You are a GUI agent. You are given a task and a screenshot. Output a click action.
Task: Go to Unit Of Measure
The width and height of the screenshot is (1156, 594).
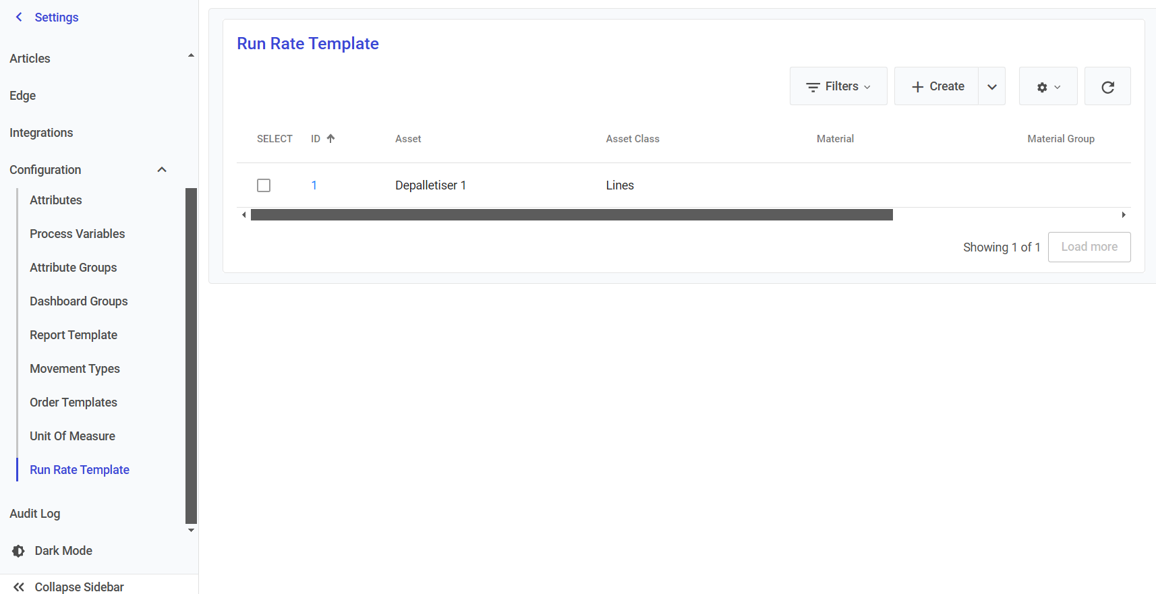point(72,436)
